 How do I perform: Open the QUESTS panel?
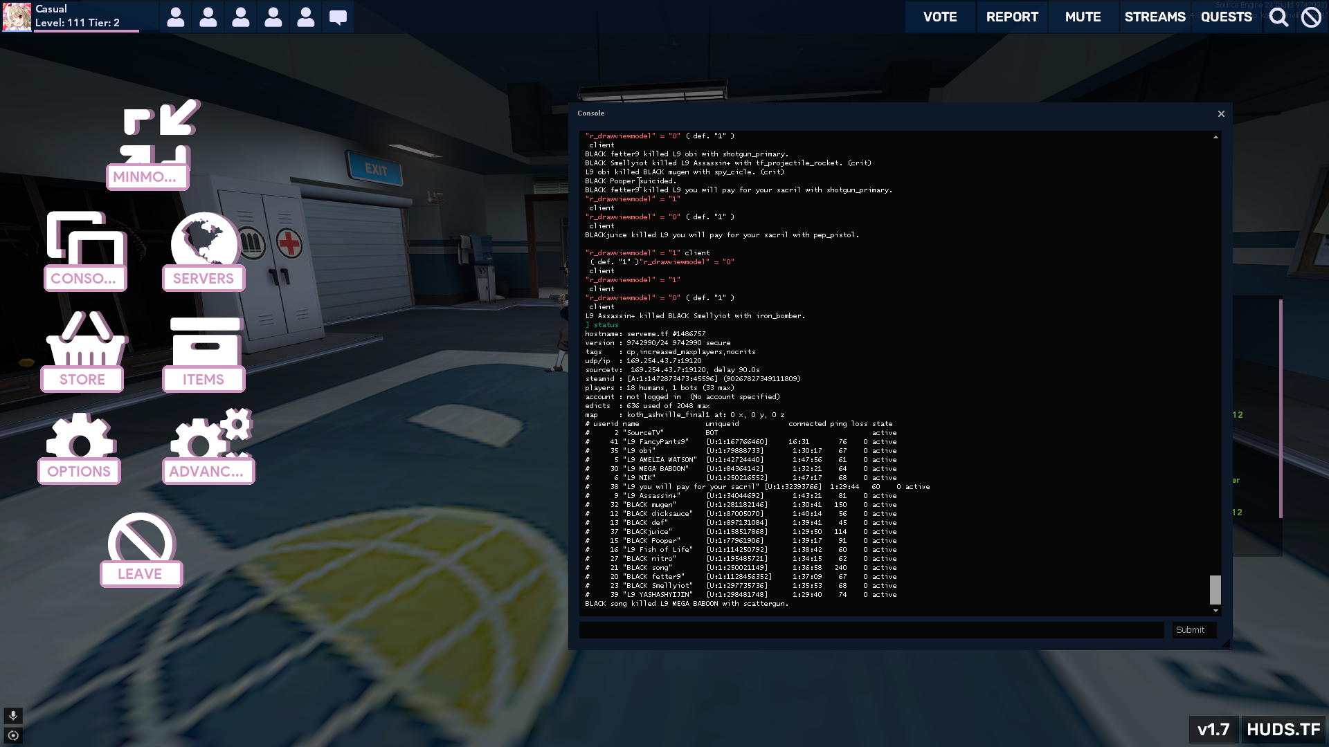click(1227, 17)
